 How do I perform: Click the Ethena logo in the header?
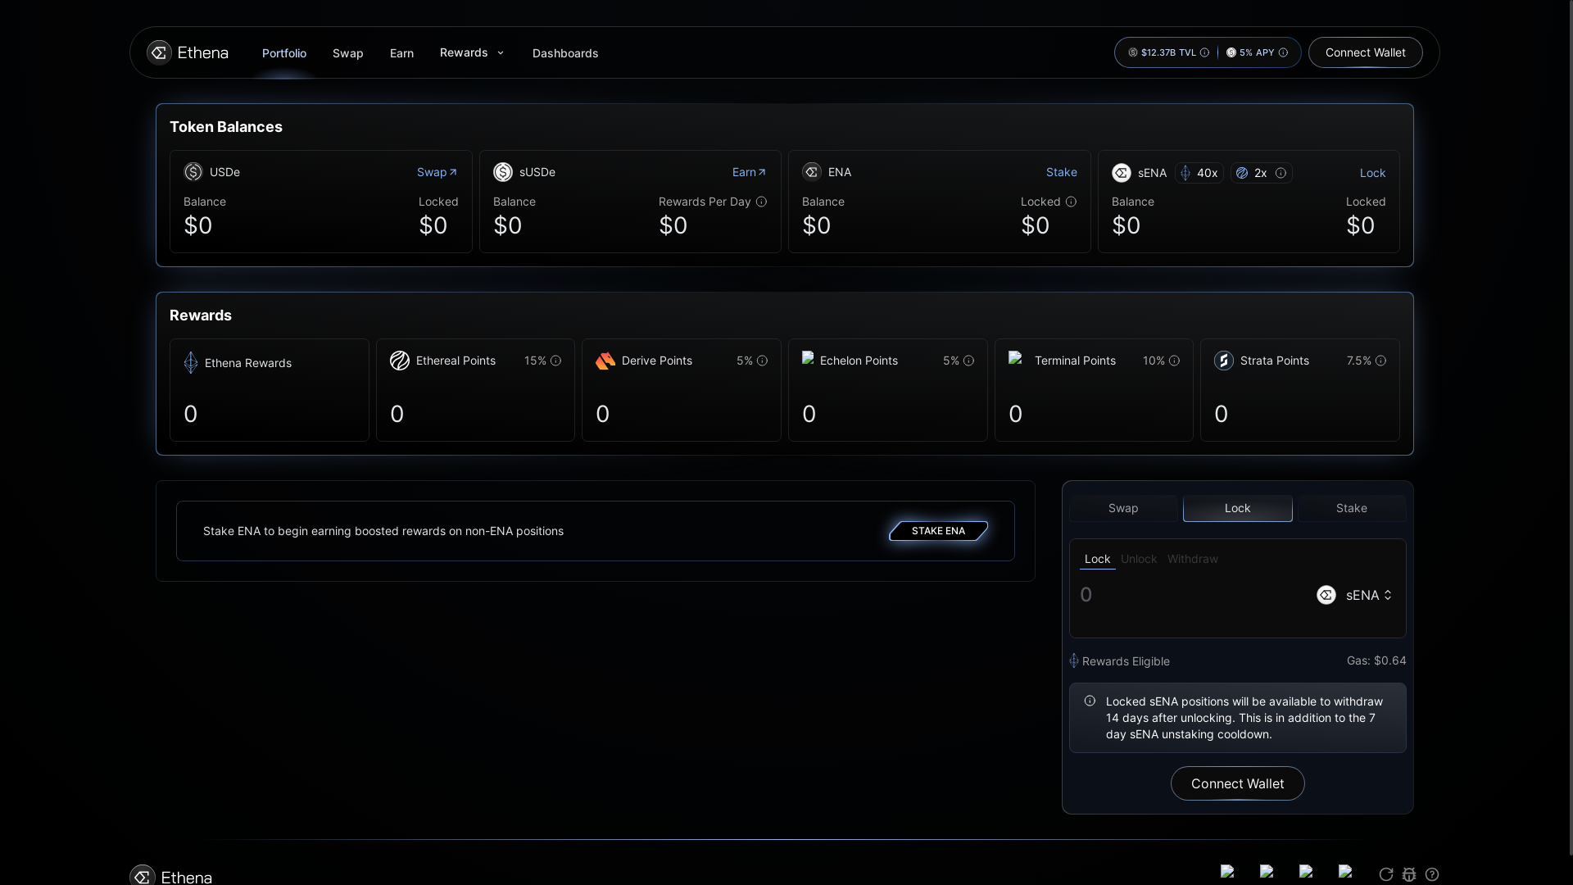[x=188, y=52]
